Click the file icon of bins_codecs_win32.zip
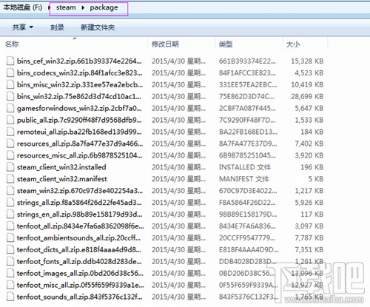The image size is (370, 307). pos(10,72)
